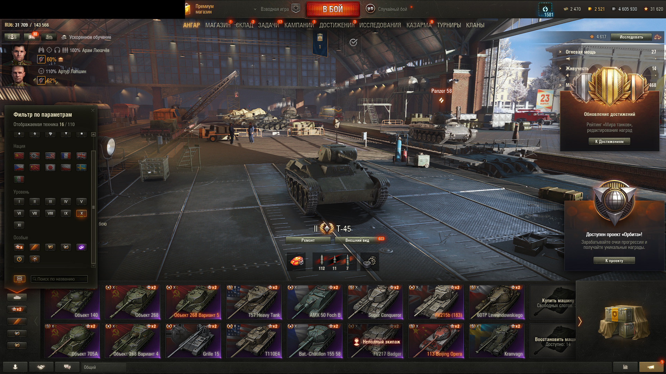This screenshot has width=666, height=374.
Task: Start battle with В БОЙ button
Action: (x=333, y=9)
